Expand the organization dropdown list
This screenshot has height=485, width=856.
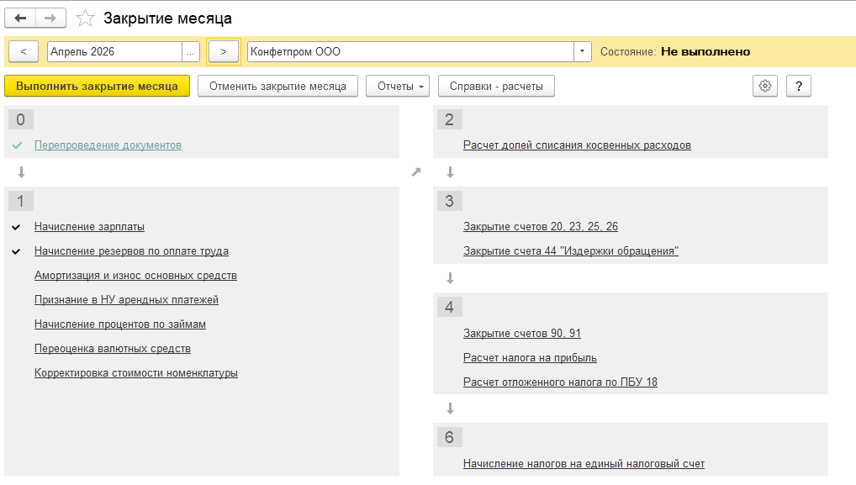pyautogui.click(x=583, y=51)
